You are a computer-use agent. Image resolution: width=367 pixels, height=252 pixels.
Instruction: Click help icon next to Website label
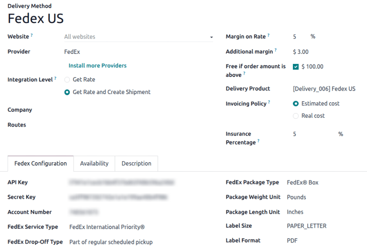point(32,35)
